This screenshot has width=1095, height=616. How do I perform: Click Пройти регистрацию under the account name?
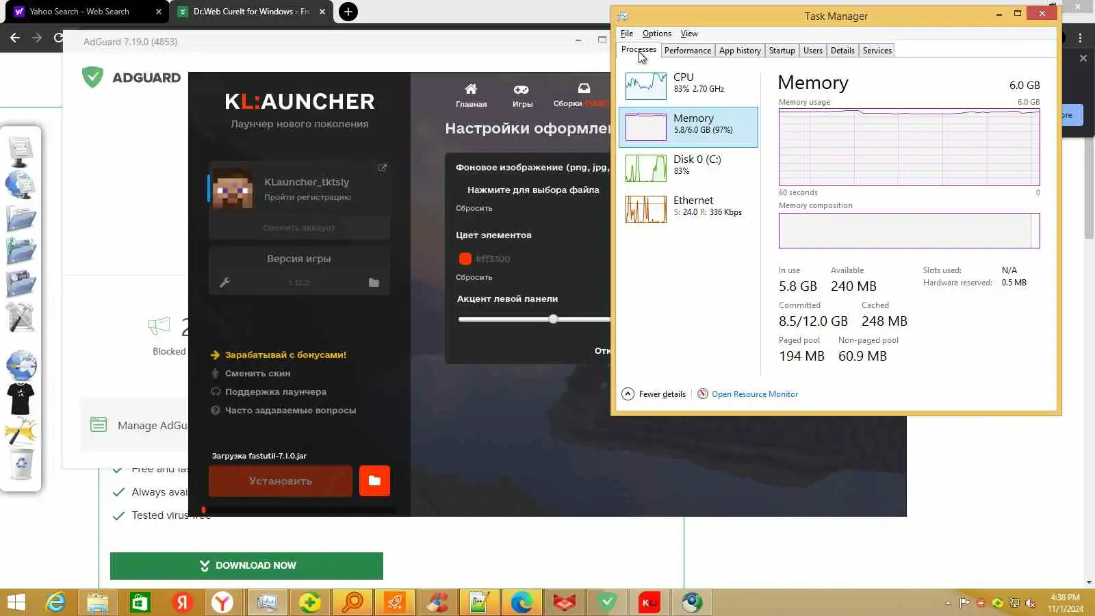coord(307,197)
